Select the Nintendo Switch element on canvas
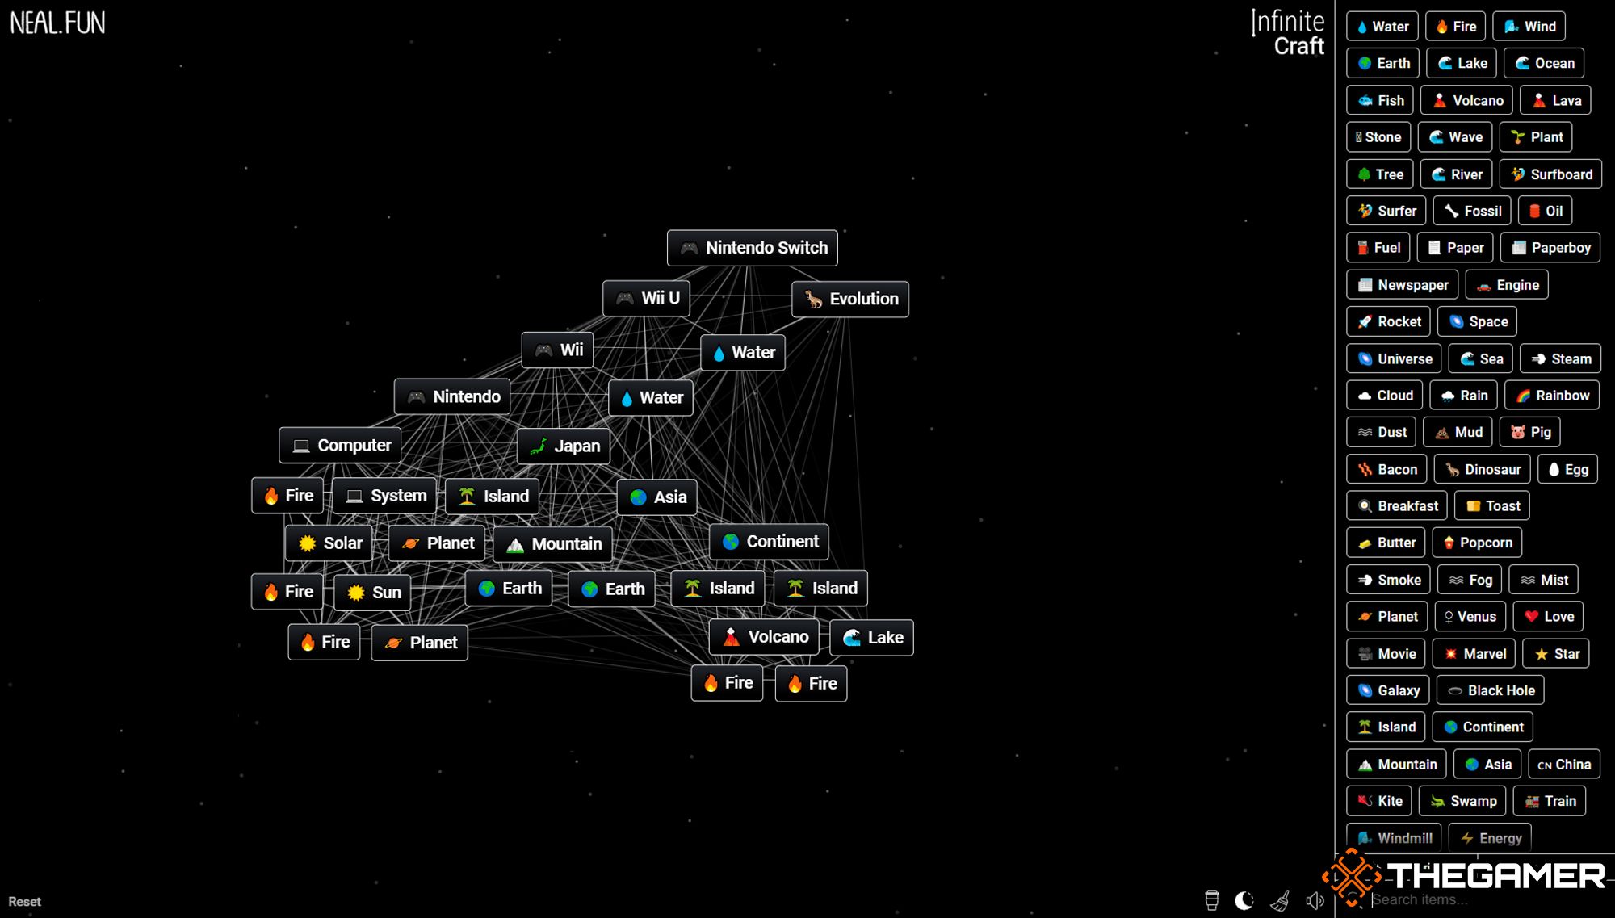Screen dimensions: 1615x918 (x=753, y=248)
